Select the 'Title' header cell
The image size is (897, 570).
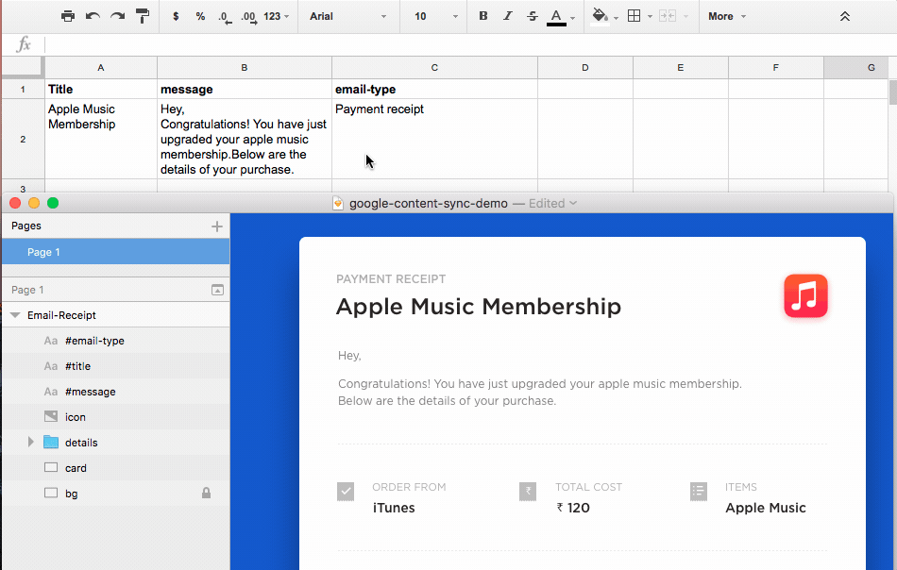101,90
